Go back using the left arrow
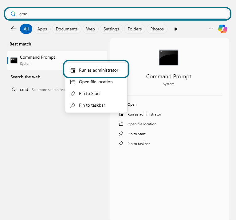The image size is (236, 220). click(x=14, y=29)
